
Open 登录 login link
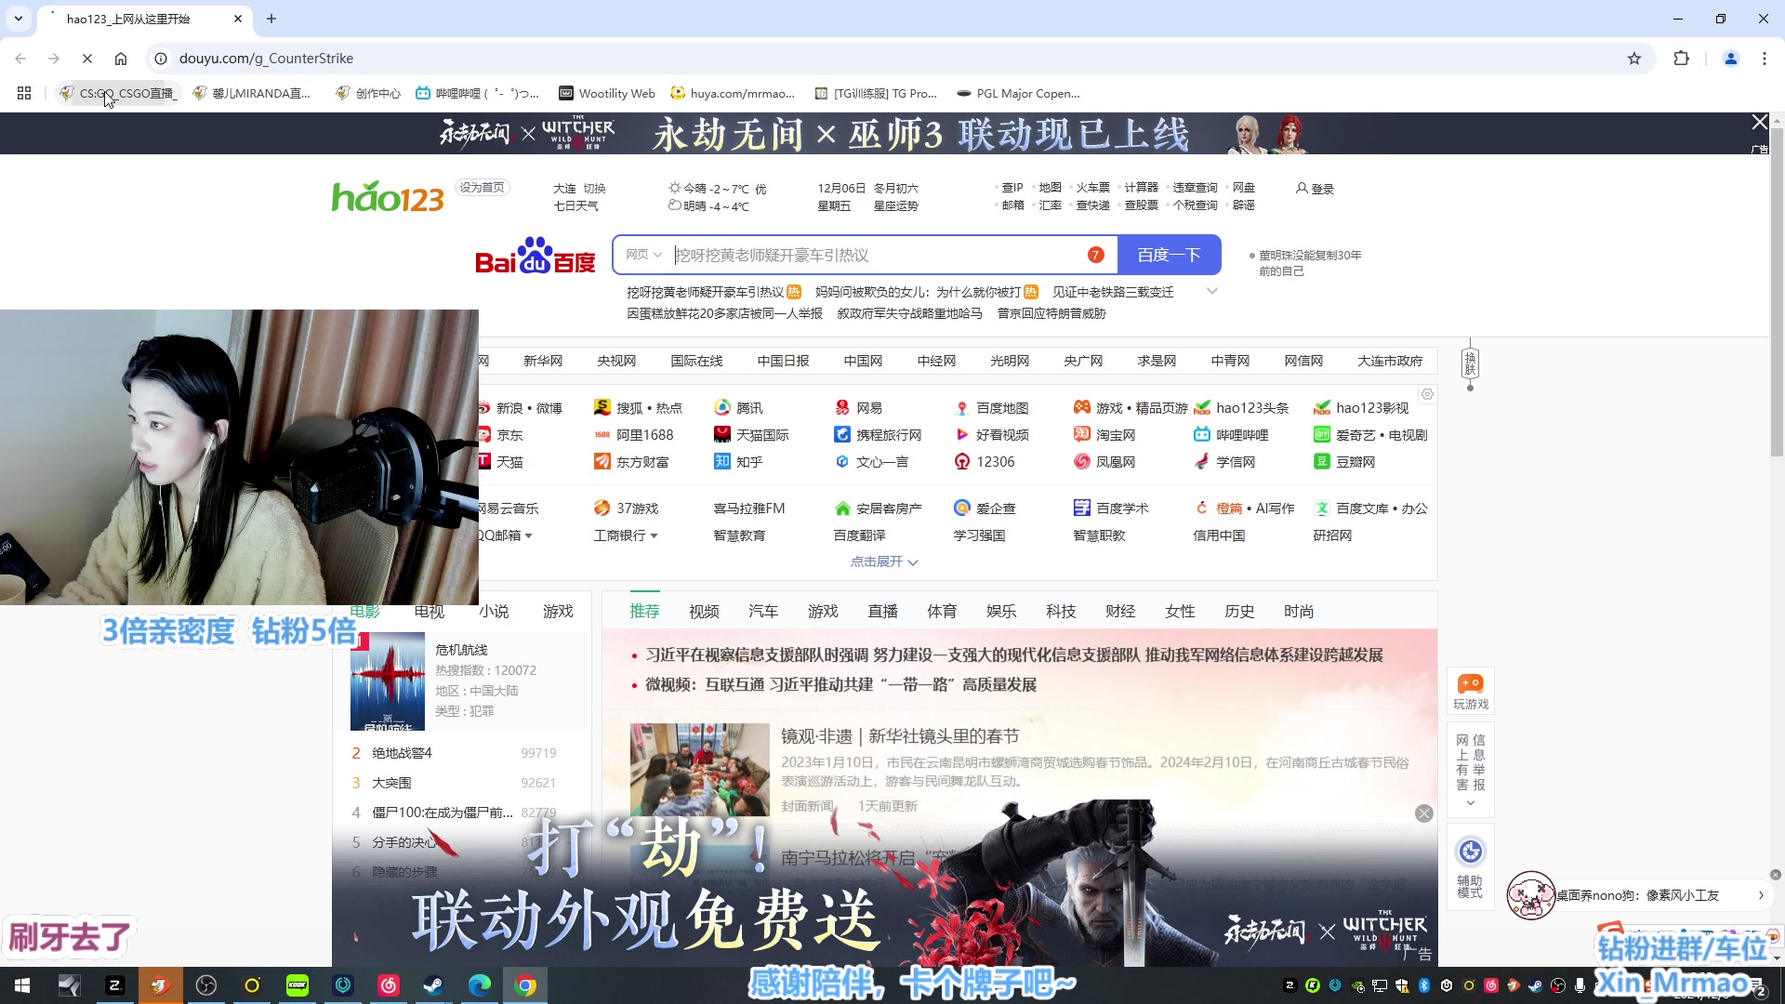click(x=1315, y=189)
